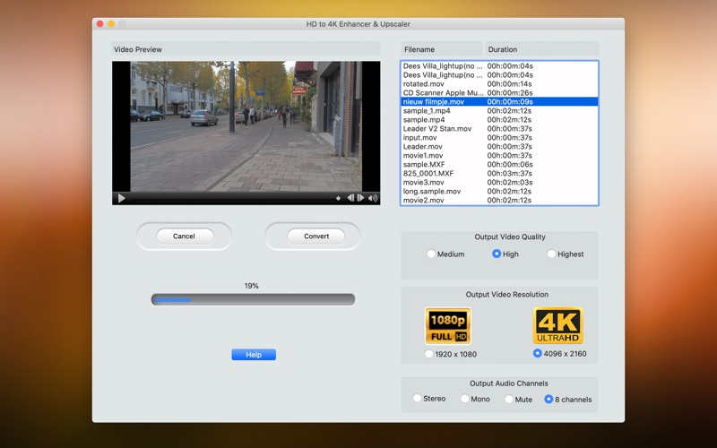Click the 1080p Full HD logo
This screenshot has height=448, width=717.
point(448,326)
